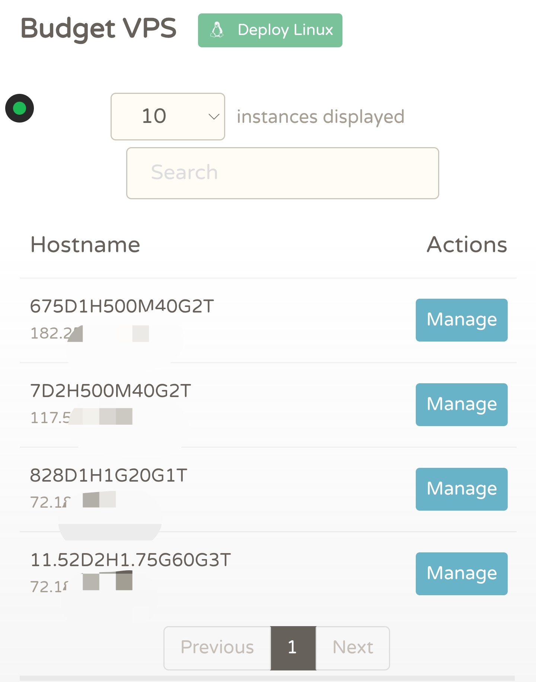Open hostname 675D1H500M40G2T

pos(122,306)
